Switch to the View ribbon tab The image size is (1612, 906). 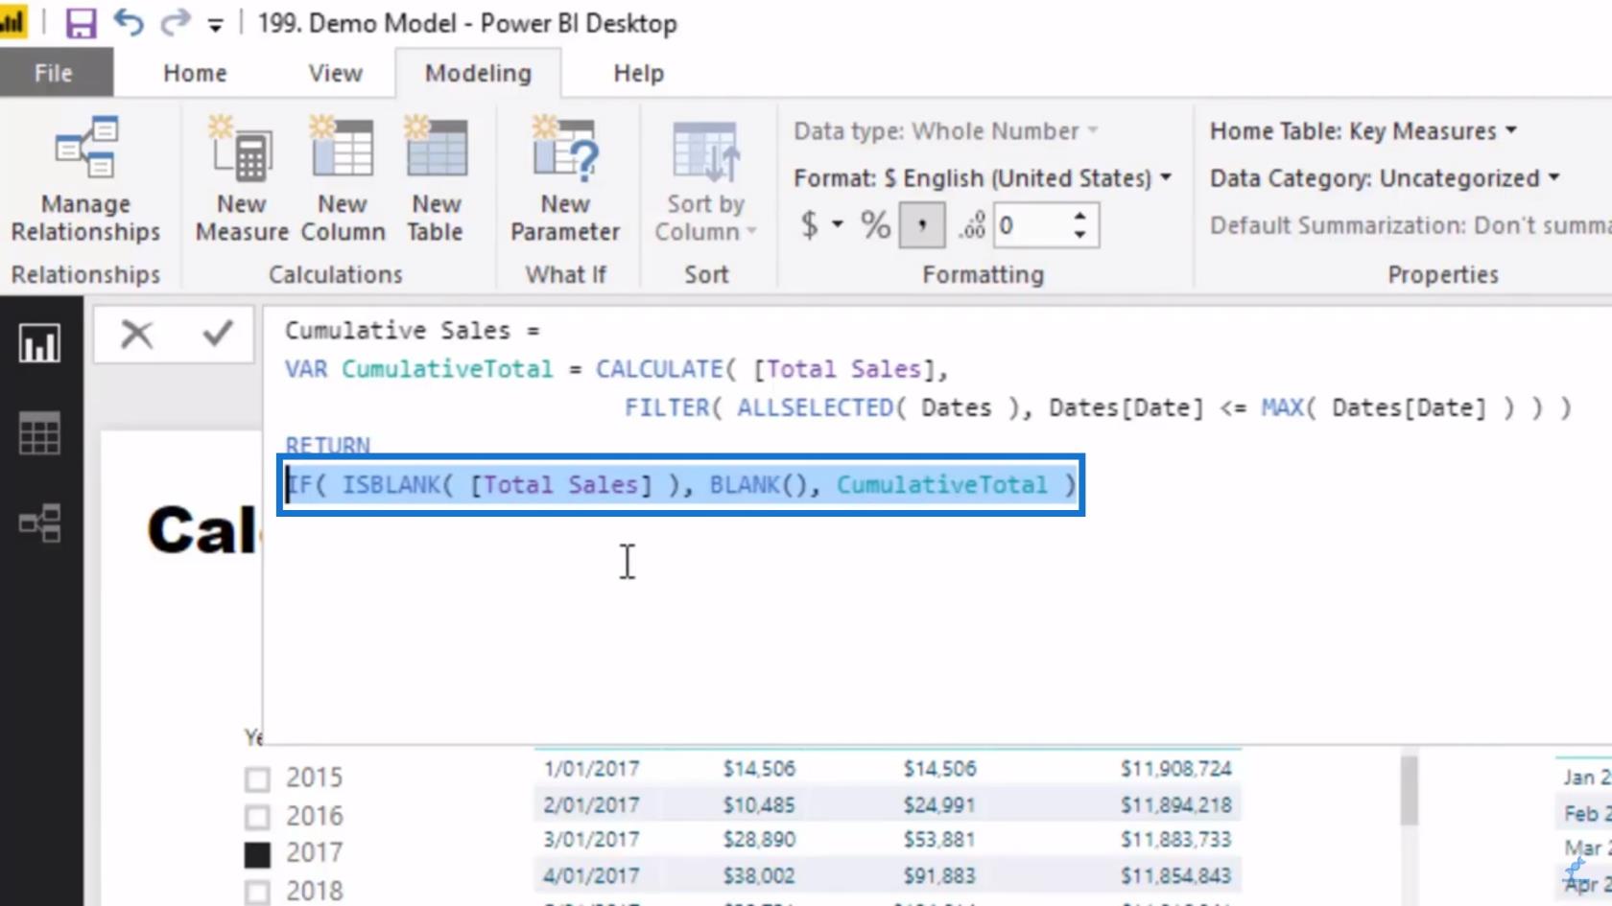(x=335, y=73)
